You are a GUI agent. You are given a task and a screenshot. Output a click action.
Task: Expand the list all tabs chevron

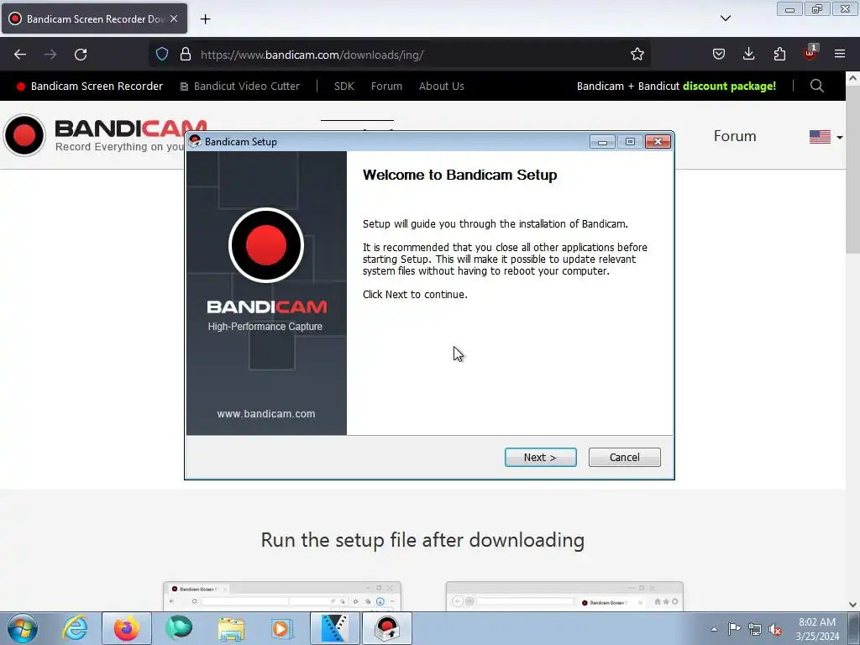[725, 18]
